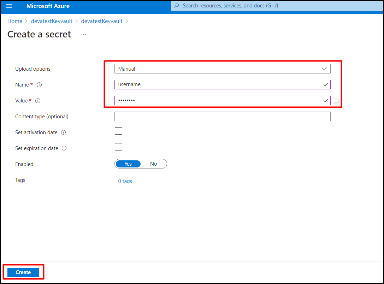Enable the Set activation date checkbox
This screenshot has height=284, width=384.
click(x=119, y=131)
